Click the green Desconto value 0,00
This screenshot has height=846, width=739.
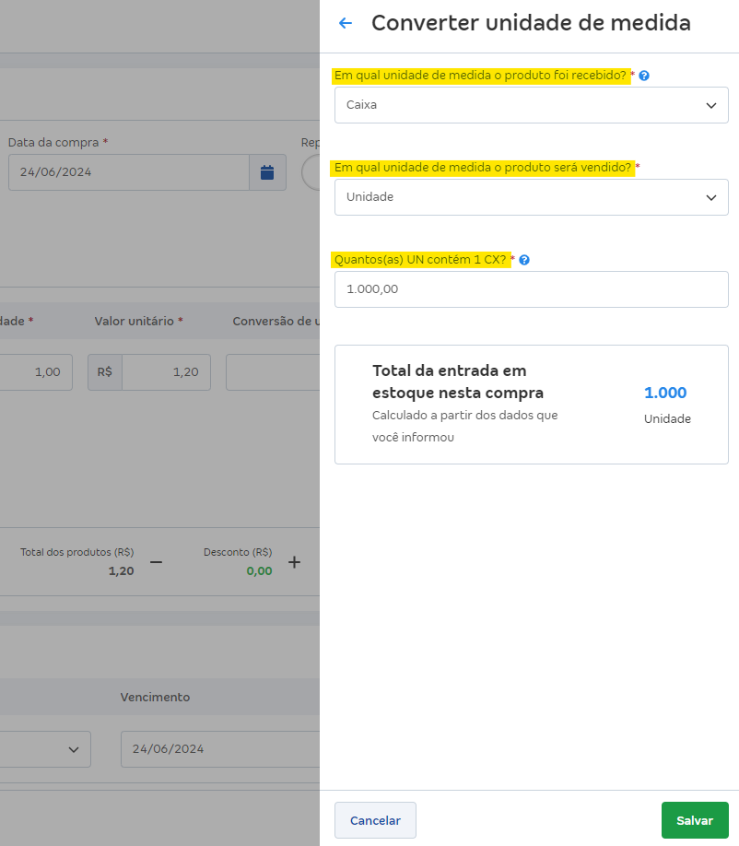click(260, 571)
